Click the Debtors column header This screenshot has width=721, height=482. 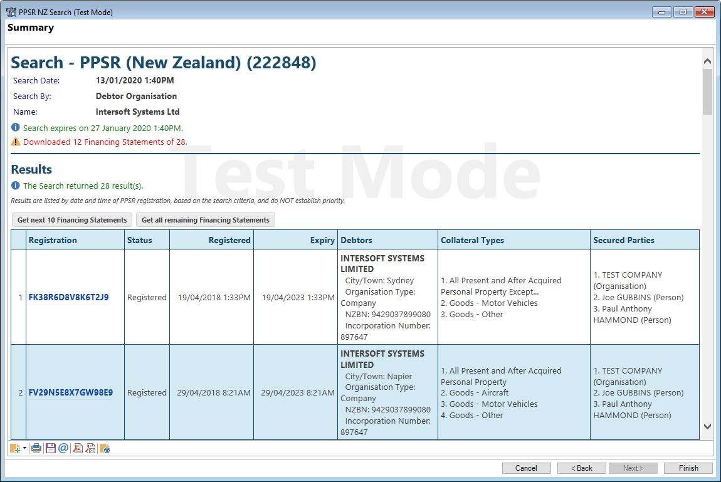click(387, 240)
